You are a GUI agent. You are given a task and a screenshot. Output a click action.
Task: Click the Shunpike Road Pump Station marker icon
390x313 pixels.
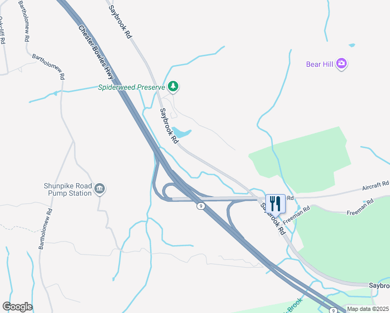100,189
